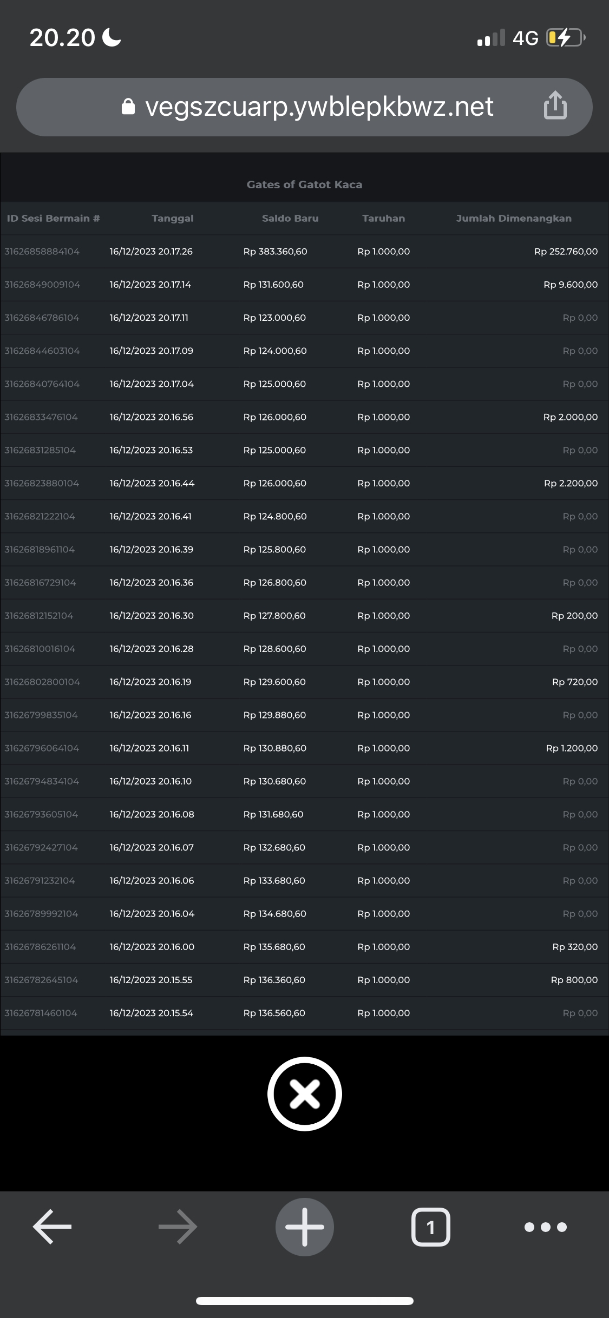Tap the Tanggal column header

coord(173,219)
